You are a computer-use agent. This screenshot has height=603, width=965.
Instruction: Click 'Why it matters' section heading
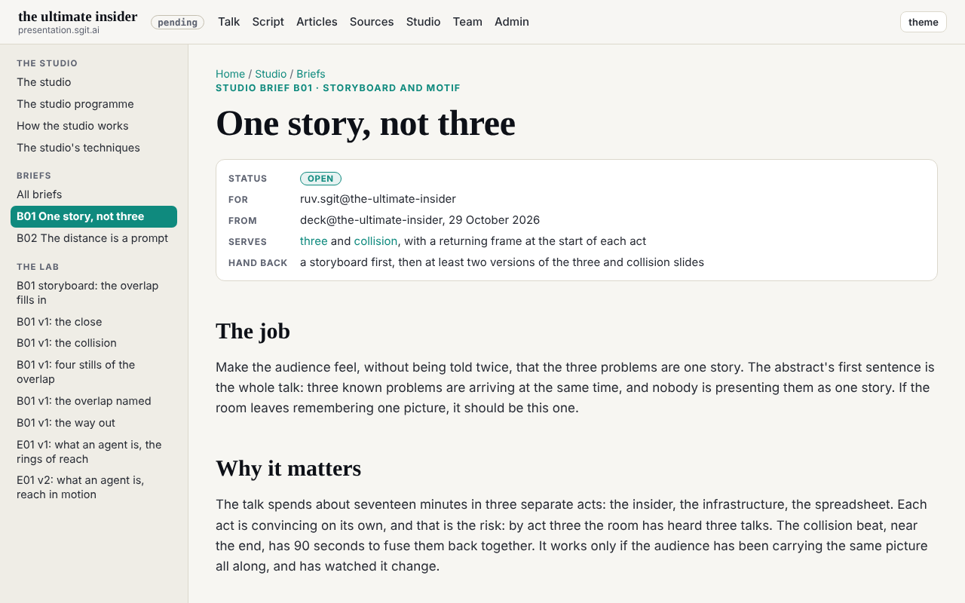(x=288, y=468)
